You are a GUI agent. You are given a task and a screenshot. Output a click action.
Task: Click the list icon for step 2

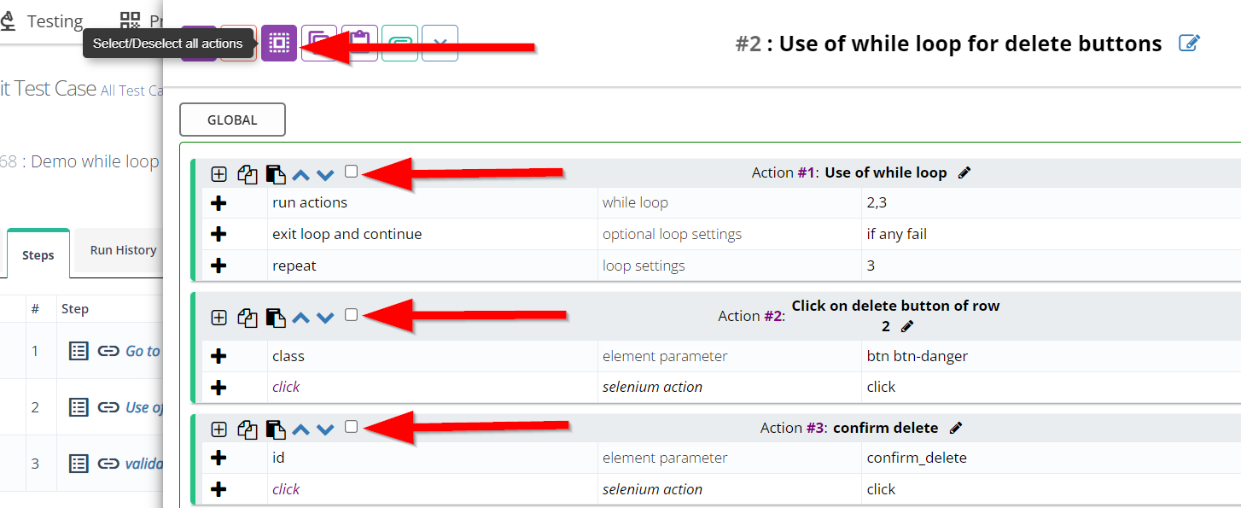click(x=79, y=407)
